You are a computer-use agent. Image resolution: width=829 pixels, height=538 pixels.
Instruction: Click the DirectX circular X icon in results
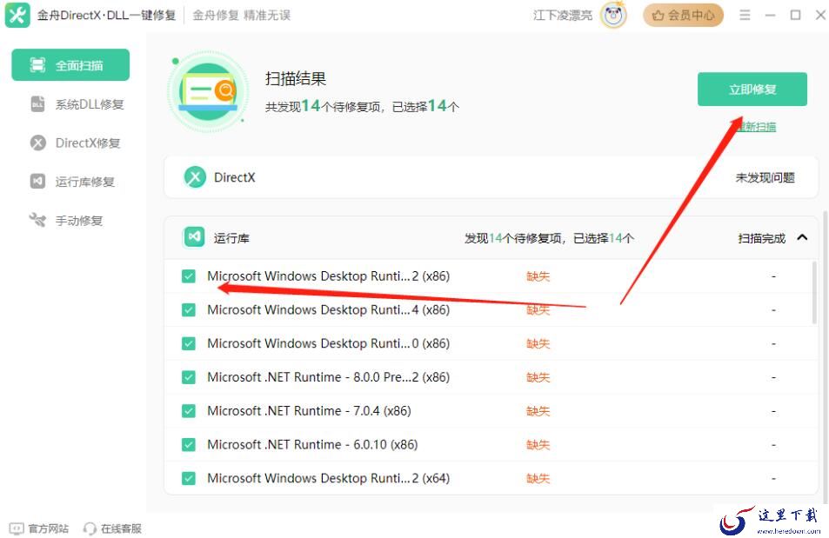(x=195, y=177)
